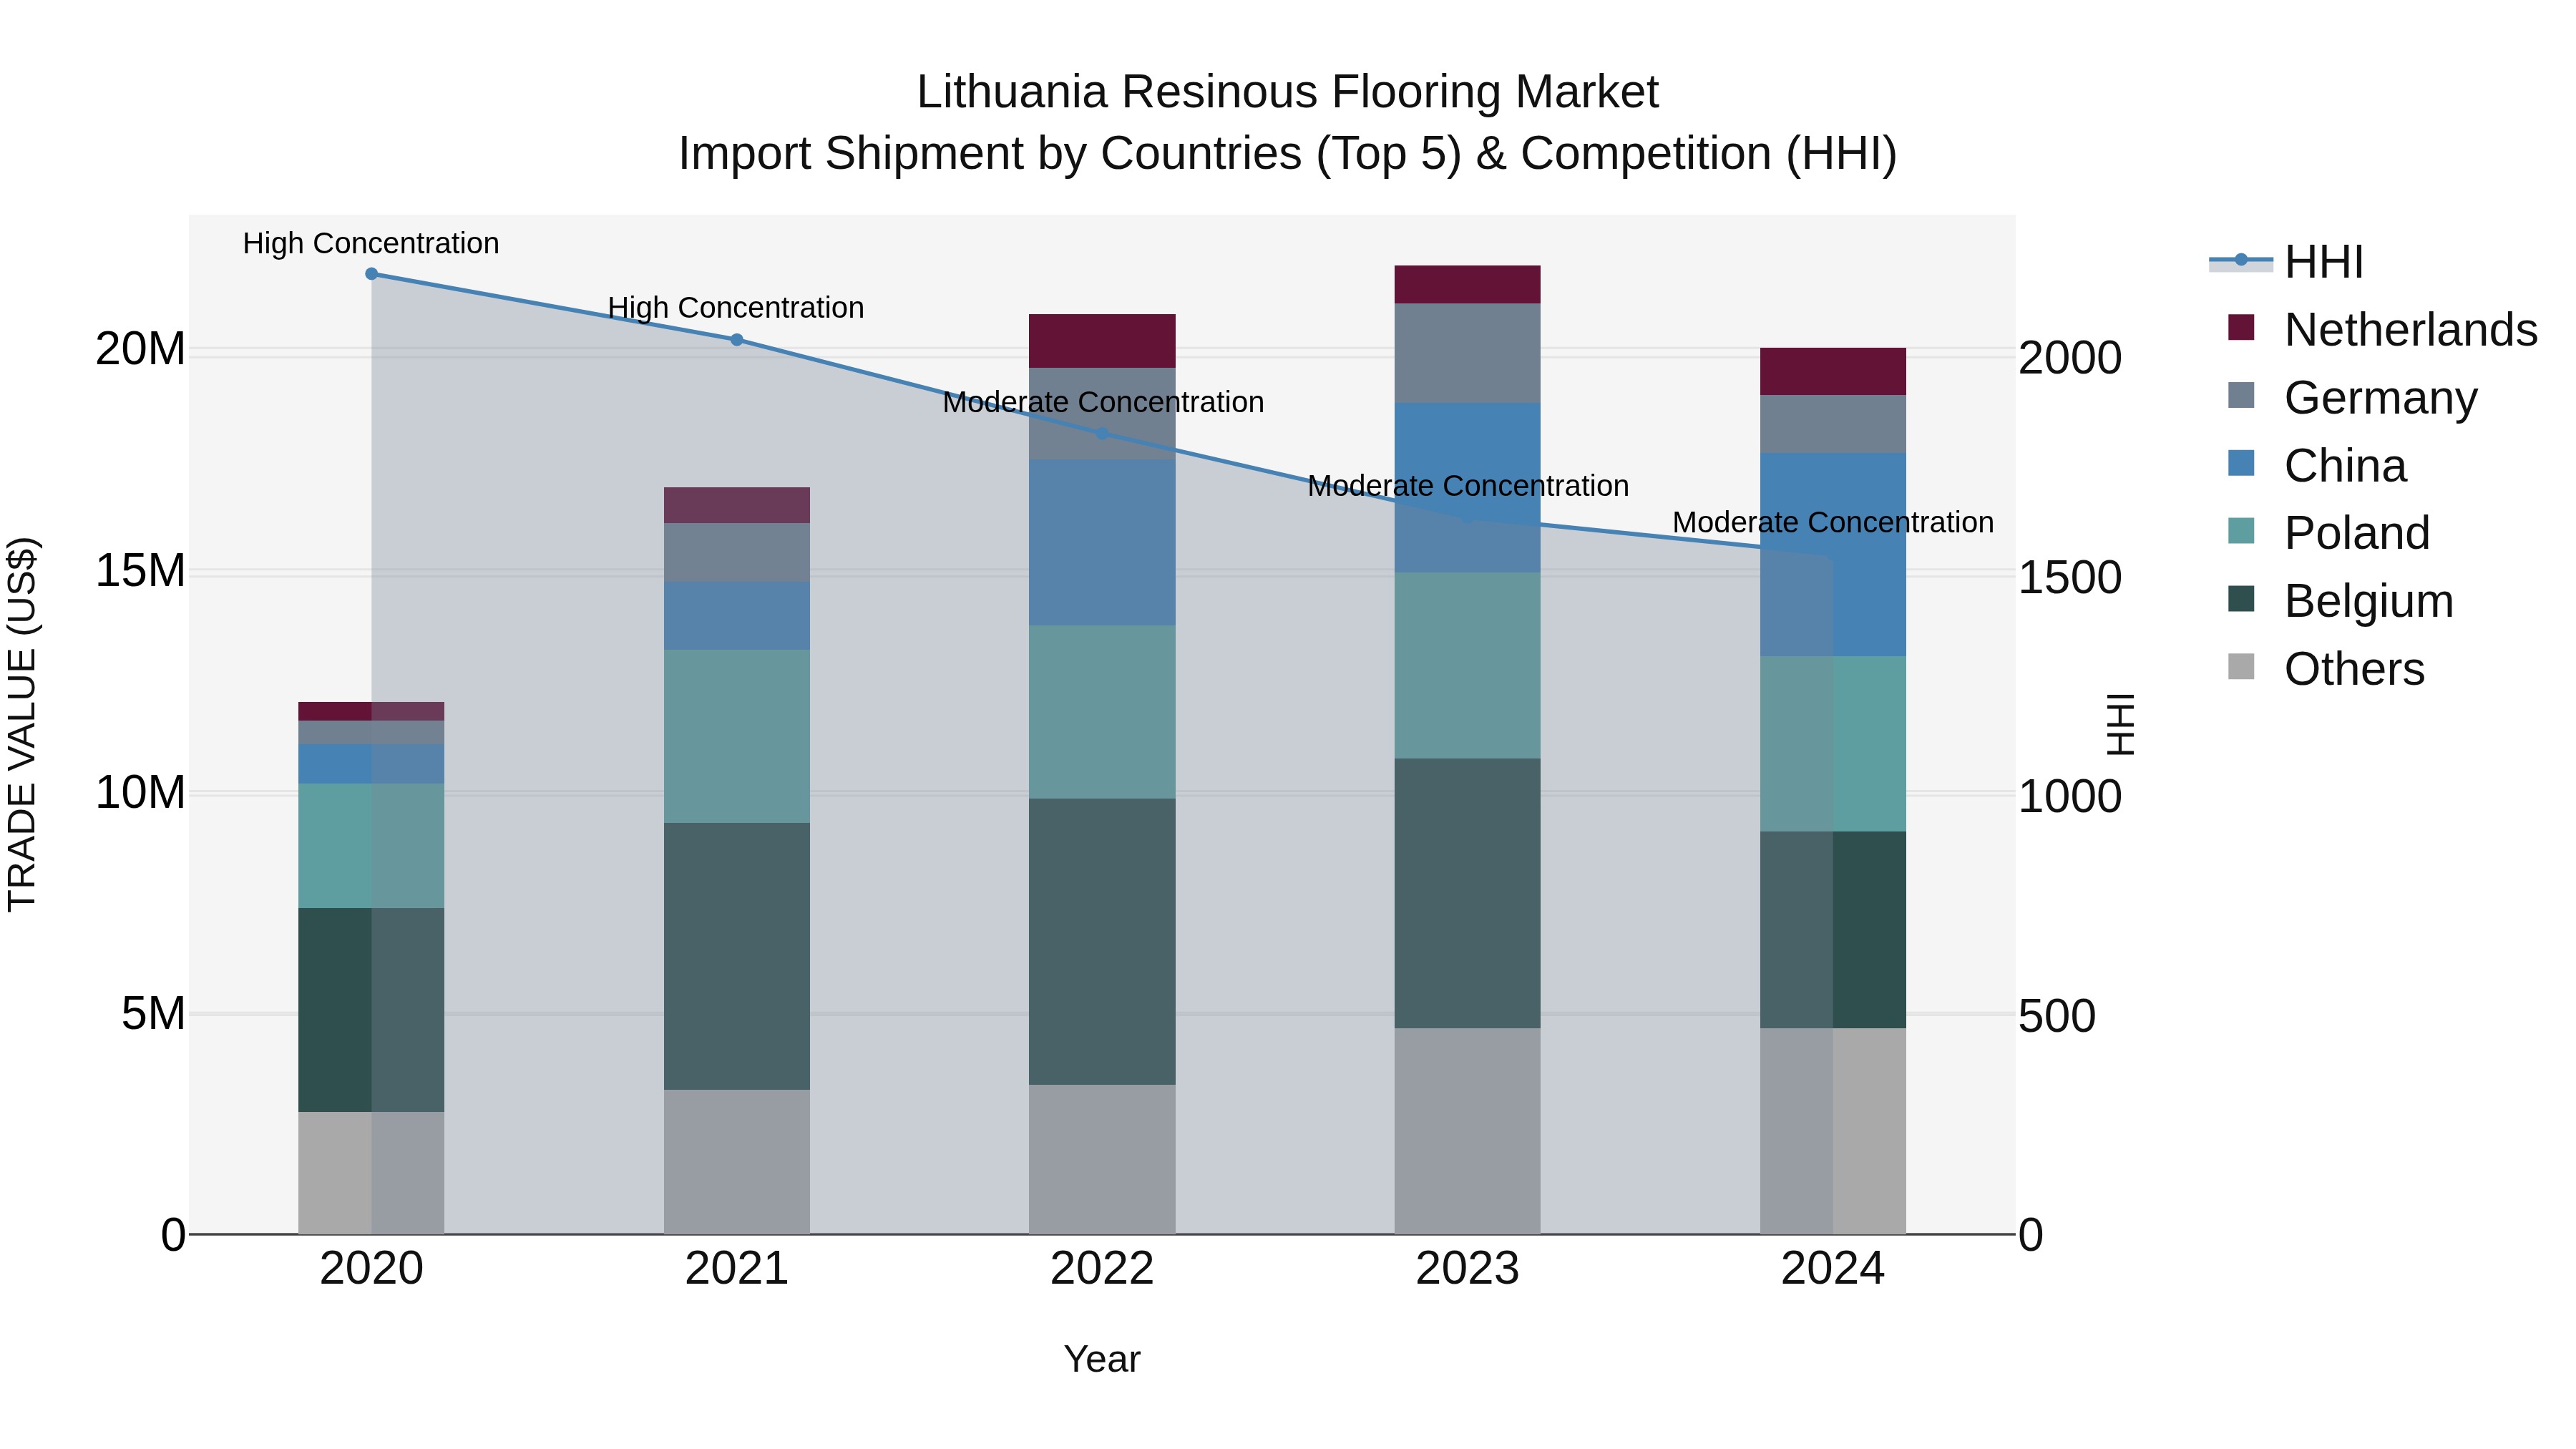The height and width of the screenshot is (1449, 2576).
Task: Select the 2021 x-axis label
Action: click(x=737, y=1269)
